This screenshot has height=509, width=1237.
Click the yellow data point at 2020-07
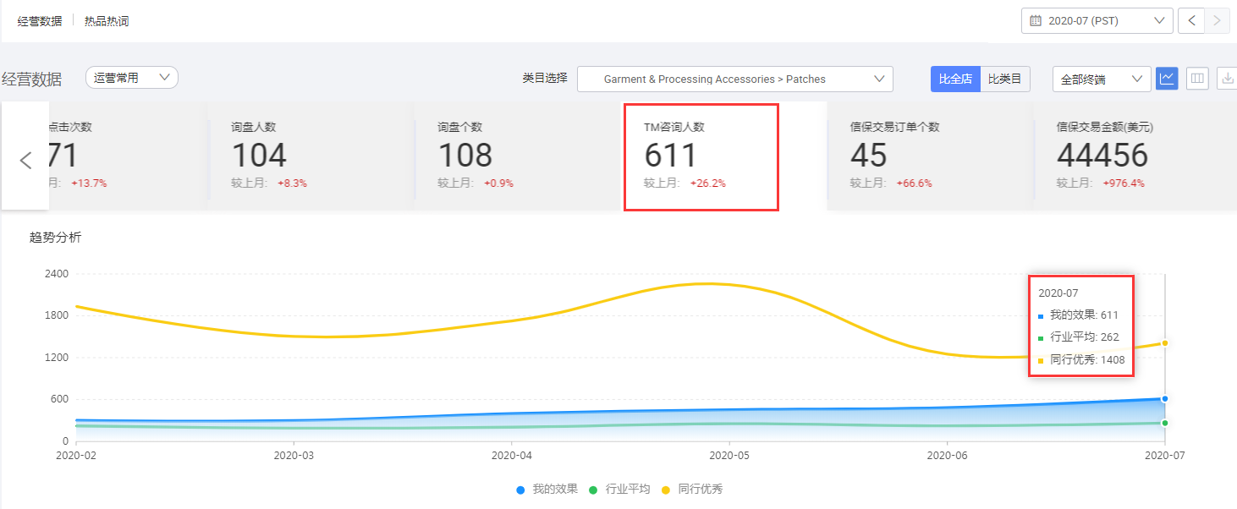1165,343
